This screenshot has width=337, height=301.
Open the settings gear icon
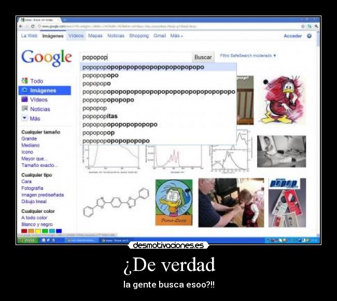(309, 36)
